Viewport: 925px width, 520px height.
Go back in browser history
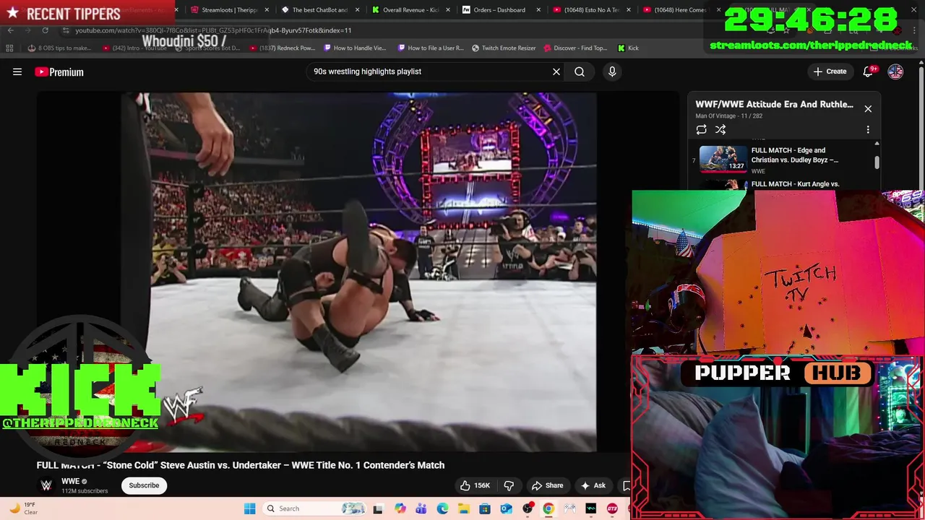coord(10,30)
